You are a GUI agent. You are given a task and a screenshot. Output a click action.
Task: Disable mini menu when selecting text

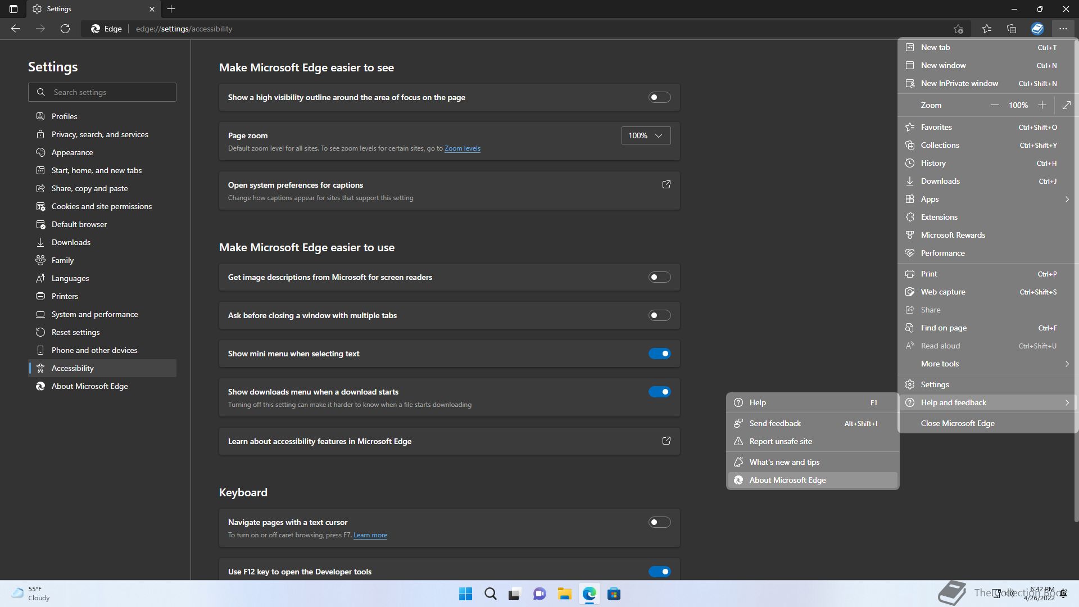point(660,354)
